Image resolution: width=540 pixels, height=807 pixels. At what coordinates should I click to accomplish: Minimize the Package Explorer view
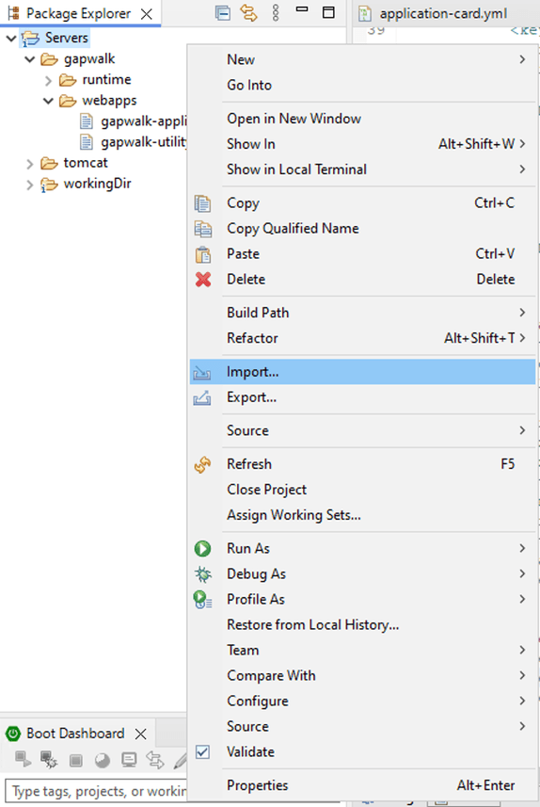tap(302, 9)
